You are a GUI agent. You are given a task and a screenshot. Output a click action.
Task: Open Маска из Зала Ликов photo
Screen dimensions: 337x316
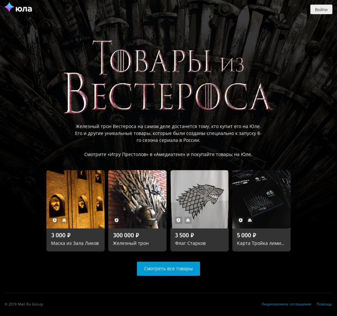75,199
